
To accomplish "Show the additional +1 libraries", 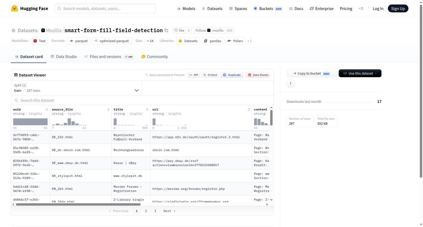I will pos(250,41).
